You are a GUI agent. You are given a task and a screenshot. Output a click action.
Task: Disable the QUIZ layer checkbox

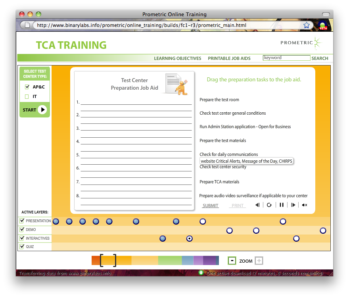pos(22,246)
